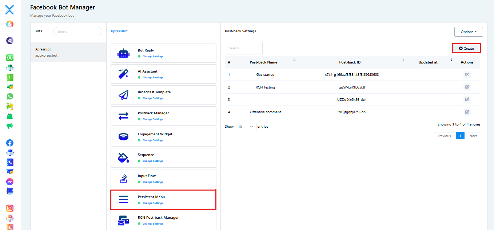Click the green megaphone sidebar icon
This screenshot has width=494, height=230.
tap(10, 126)
